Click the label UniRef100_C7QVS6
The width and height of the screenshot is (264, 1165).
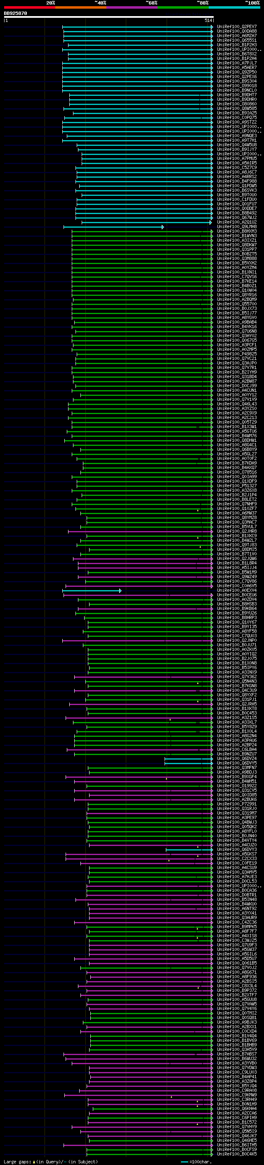(x=237, y=277)
